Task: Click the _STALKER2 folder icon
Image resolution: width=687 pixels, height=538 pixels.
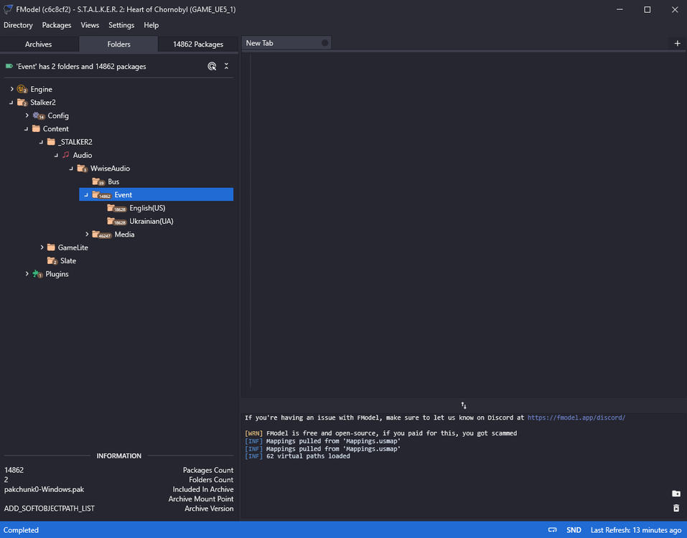Action: click(x=51, y=142)
